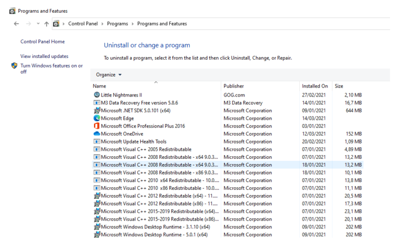Click the back arrow navigation icon
The width and height of the screenshot is (406, 249).
[x=16, y=24]
